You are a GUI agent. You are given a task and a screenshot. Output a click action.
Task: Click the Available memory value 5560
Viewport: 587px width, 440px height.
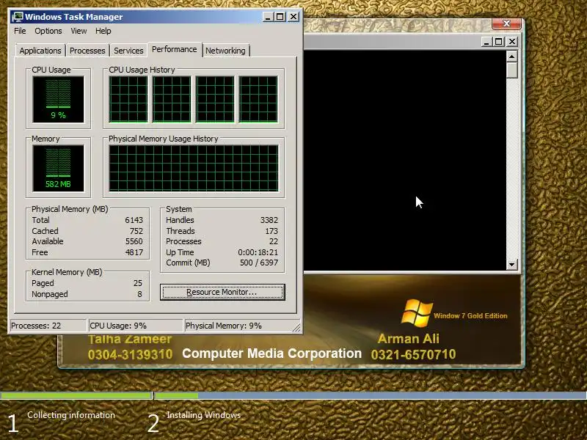[134, 241]
